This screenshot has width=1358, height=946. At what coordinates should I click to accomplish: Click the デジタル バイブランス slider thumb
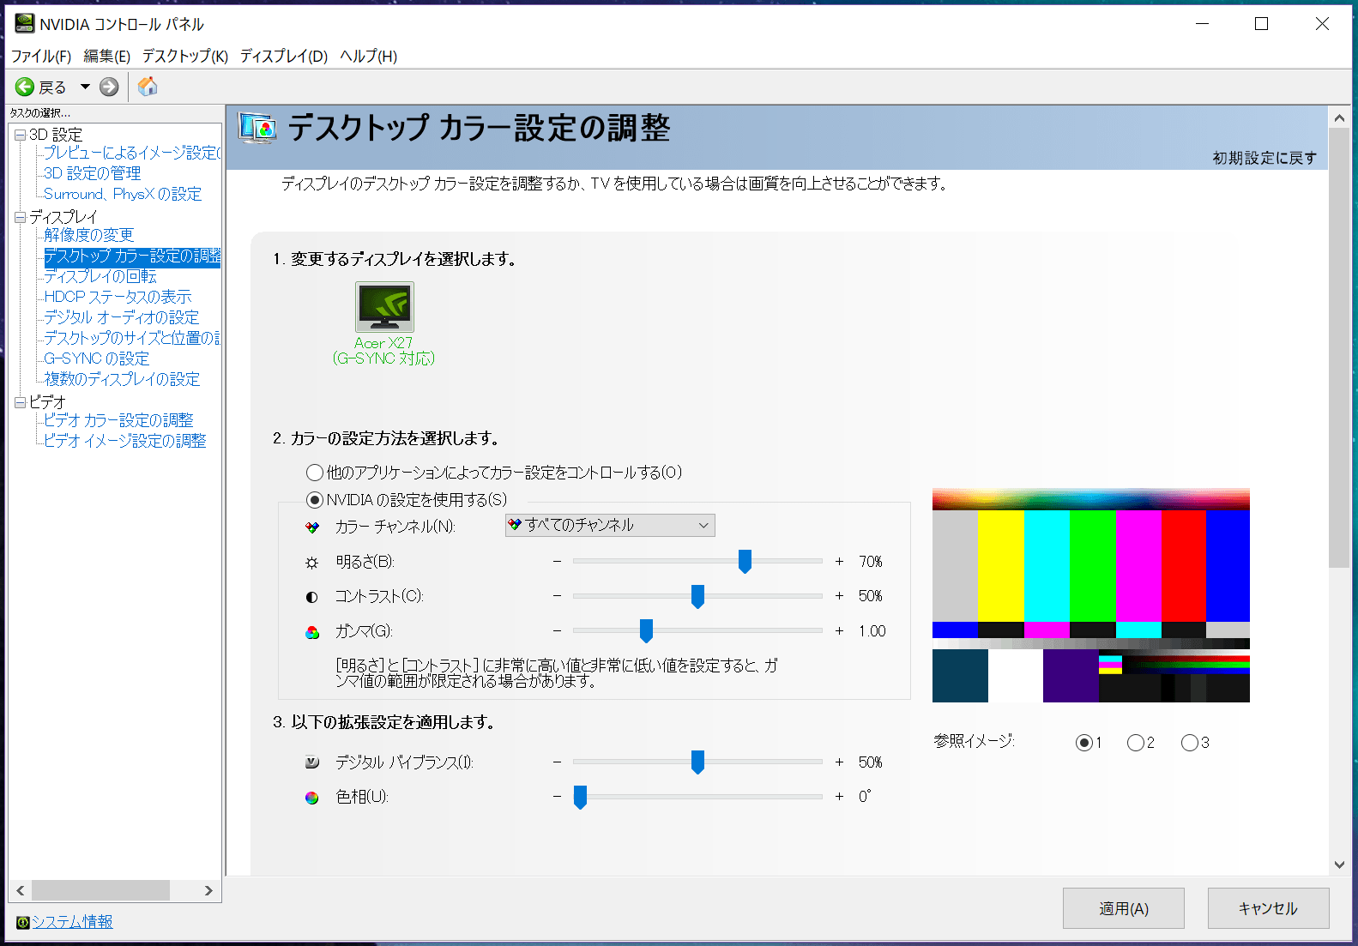pos(697,762)
